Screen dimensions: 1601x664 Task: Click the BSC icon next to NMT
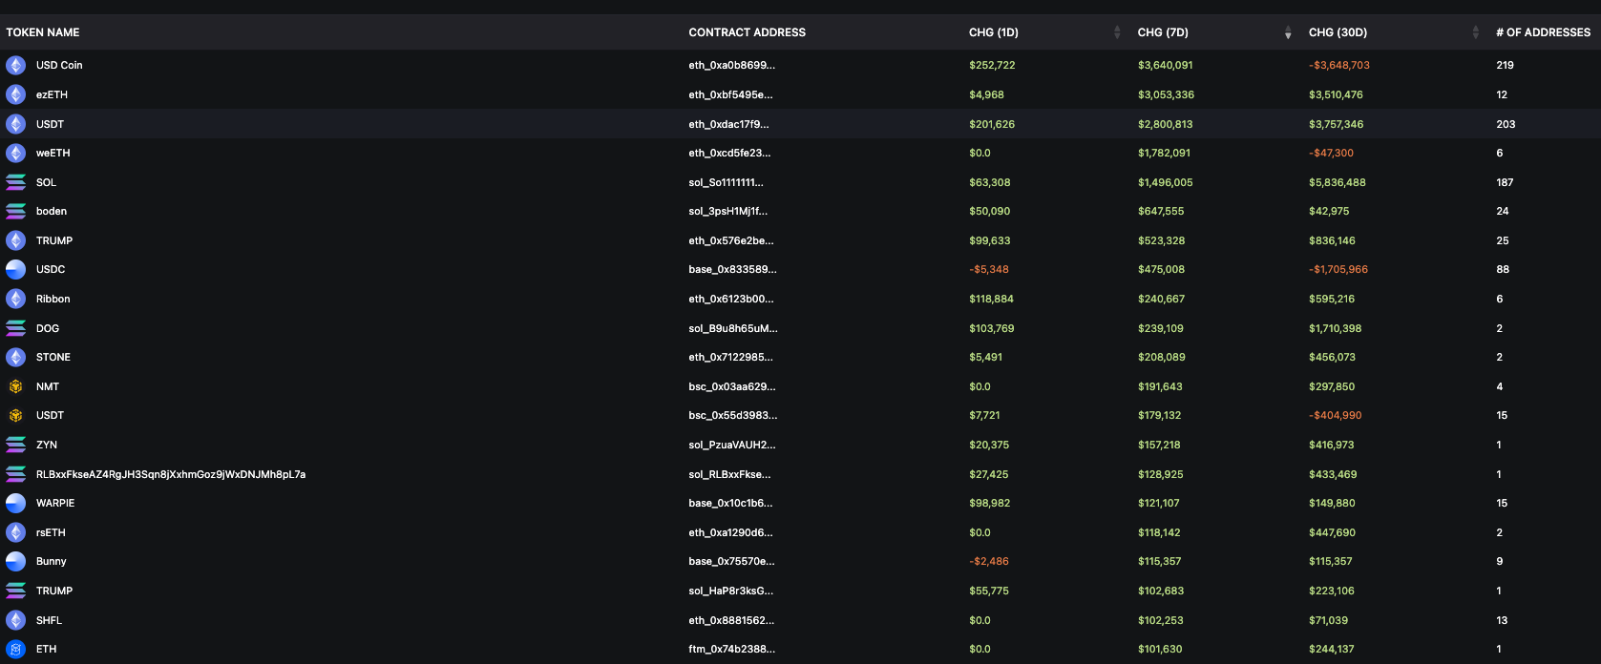coord(15,386)
